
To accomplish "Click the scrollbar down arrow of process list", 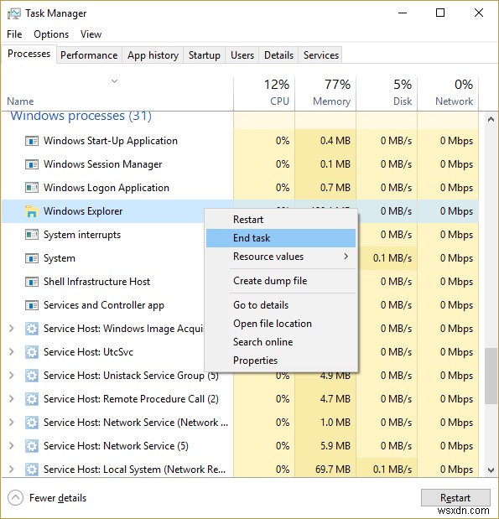I will click(491, 470).
